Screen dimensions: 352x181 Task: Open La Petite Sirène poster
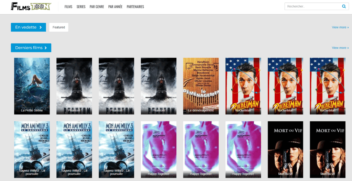pyautogui.click(x=32, y=86)
